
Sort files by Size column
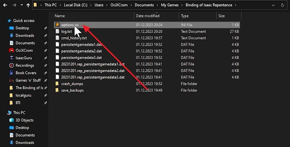pyautogui.click(x=221, y=16)
